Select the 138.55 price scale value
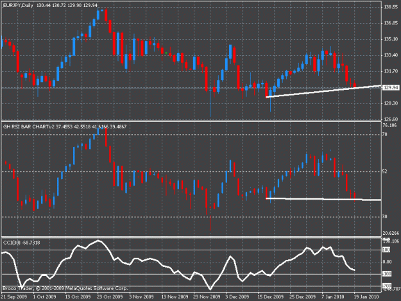 click(391, 7)
